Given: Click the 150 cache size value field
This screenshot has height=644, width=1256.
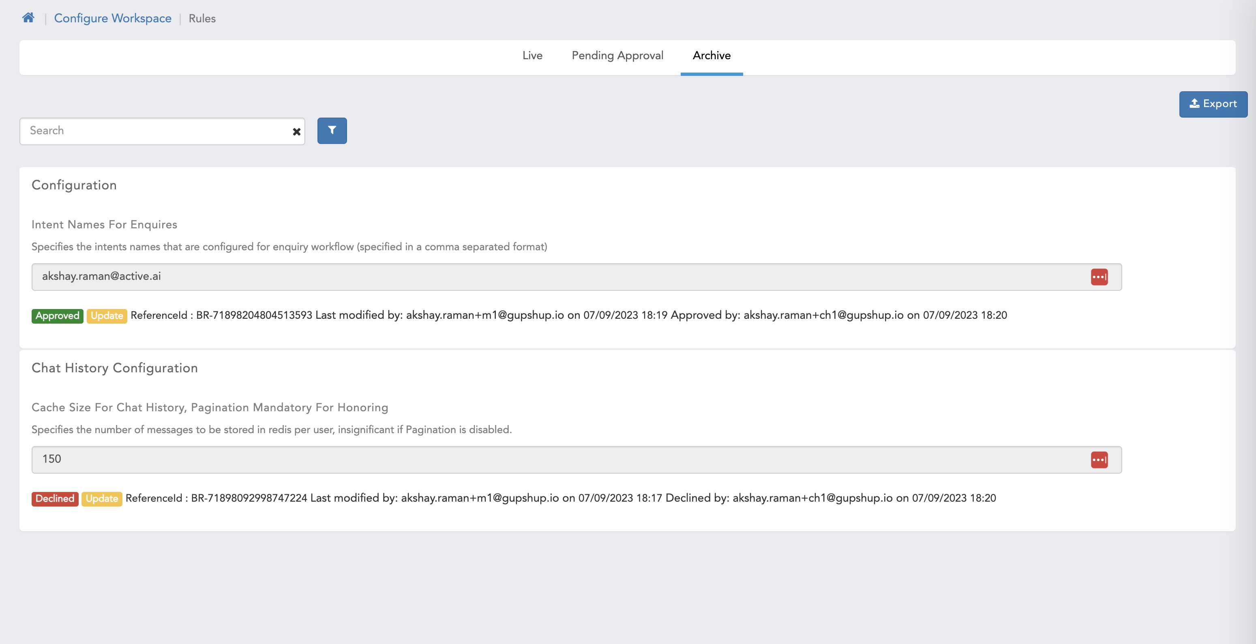Looking at the screenshot, I should 577,459.
